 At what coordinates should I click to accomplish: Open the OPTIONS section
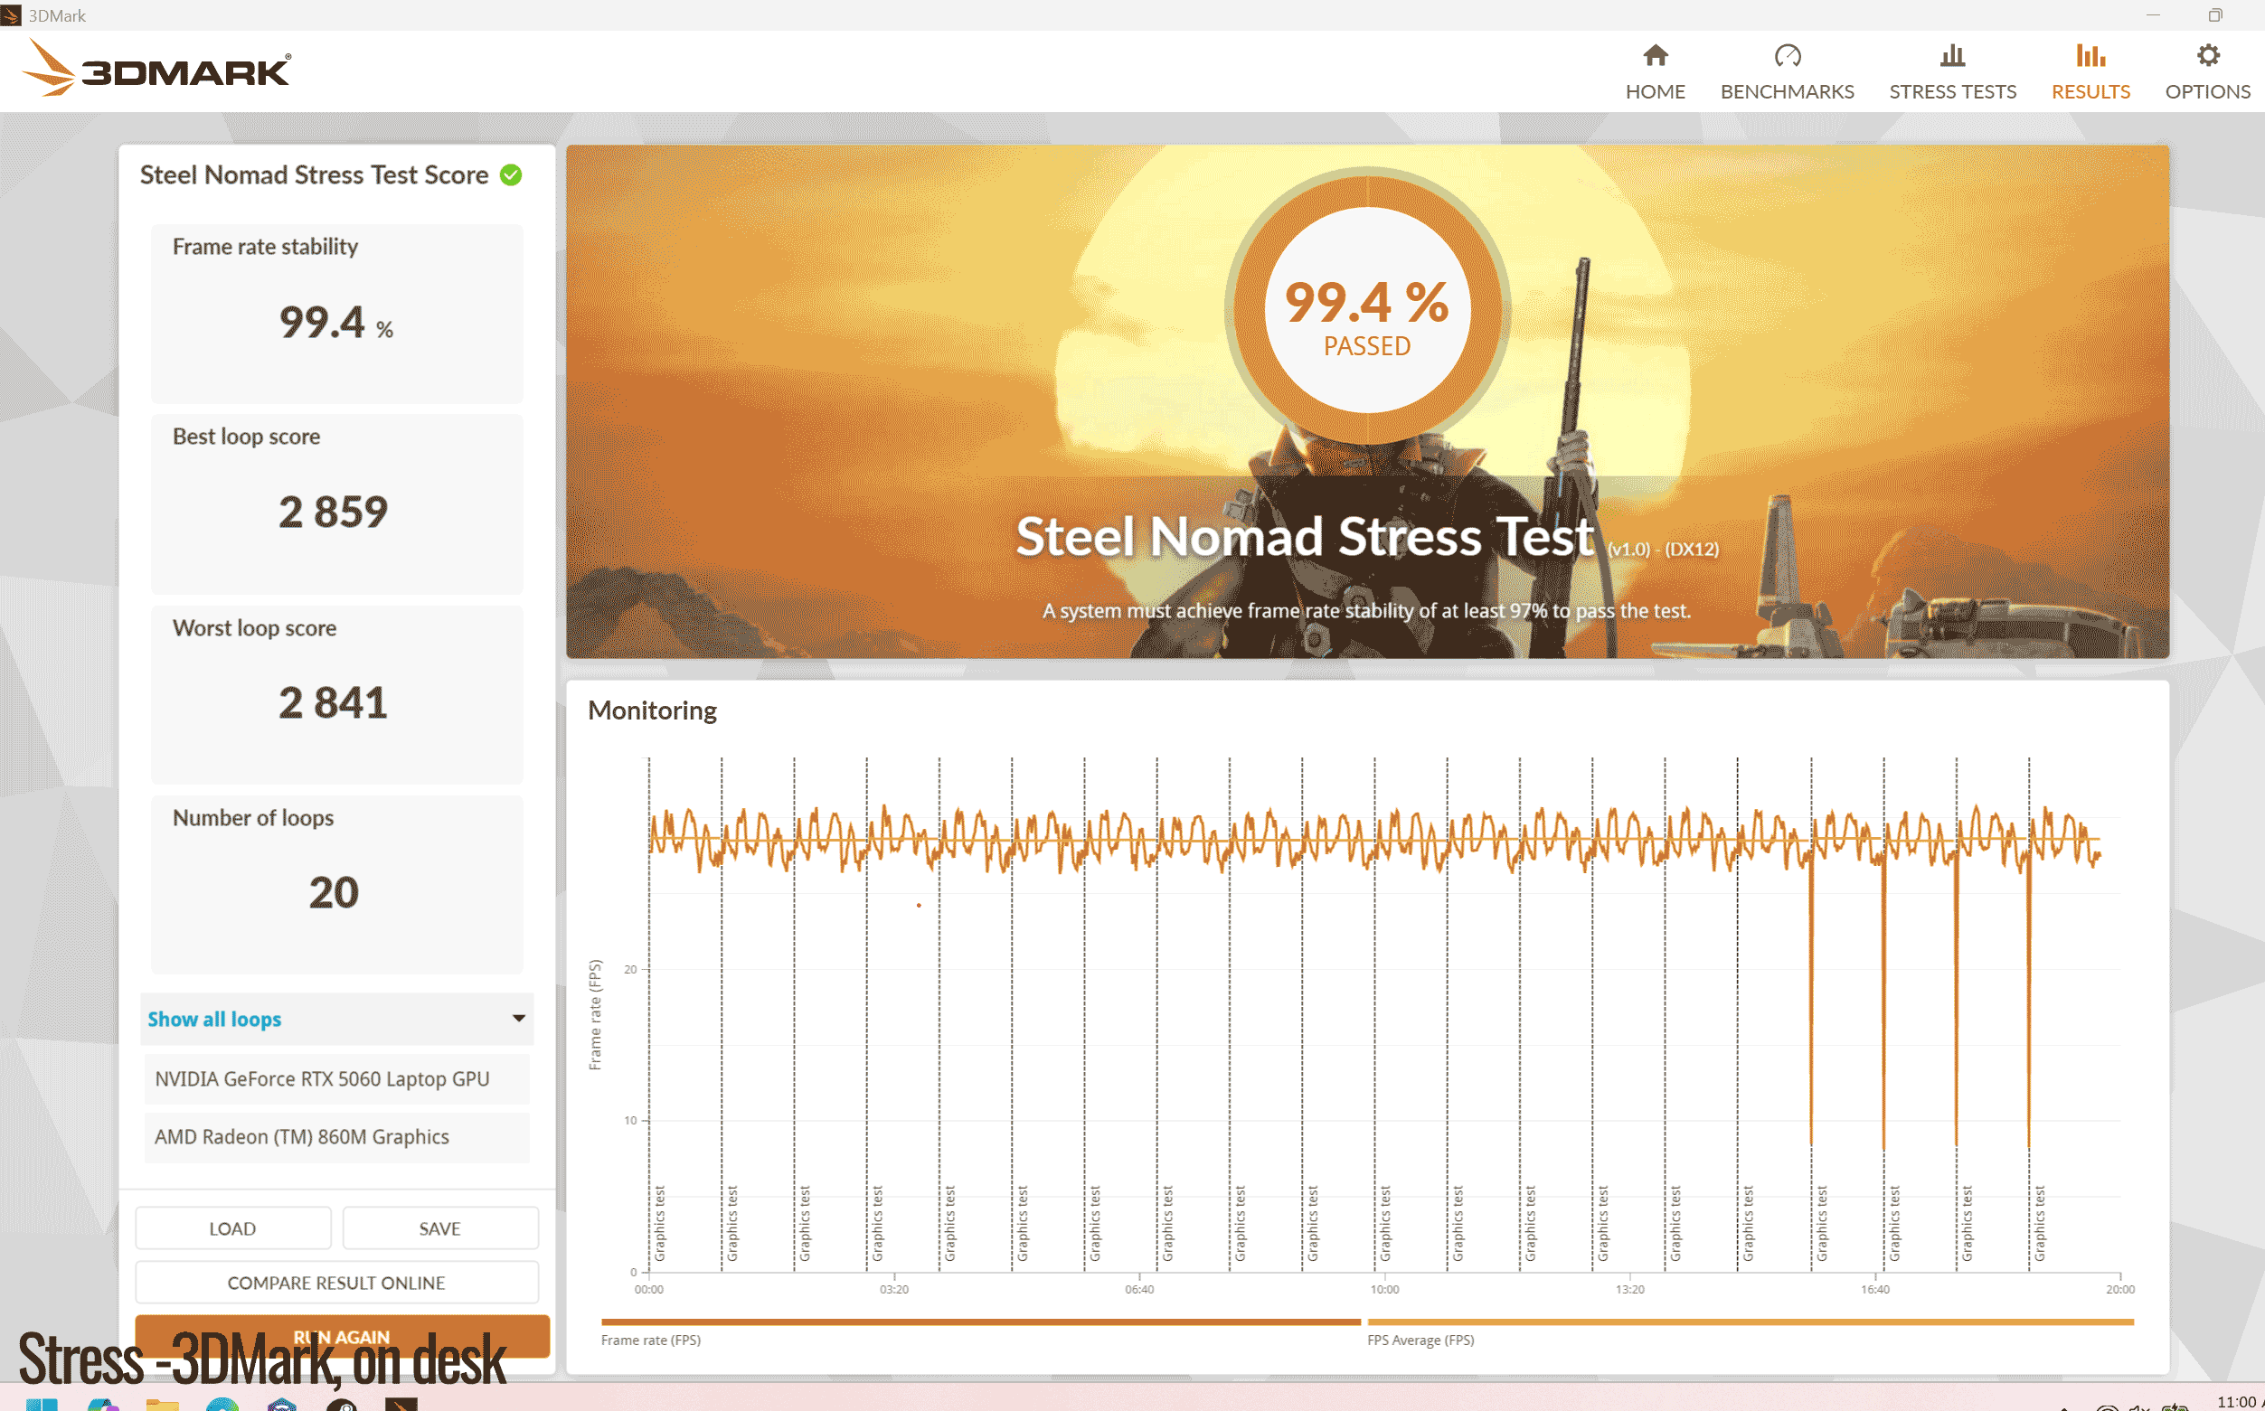click(2207, 71)
